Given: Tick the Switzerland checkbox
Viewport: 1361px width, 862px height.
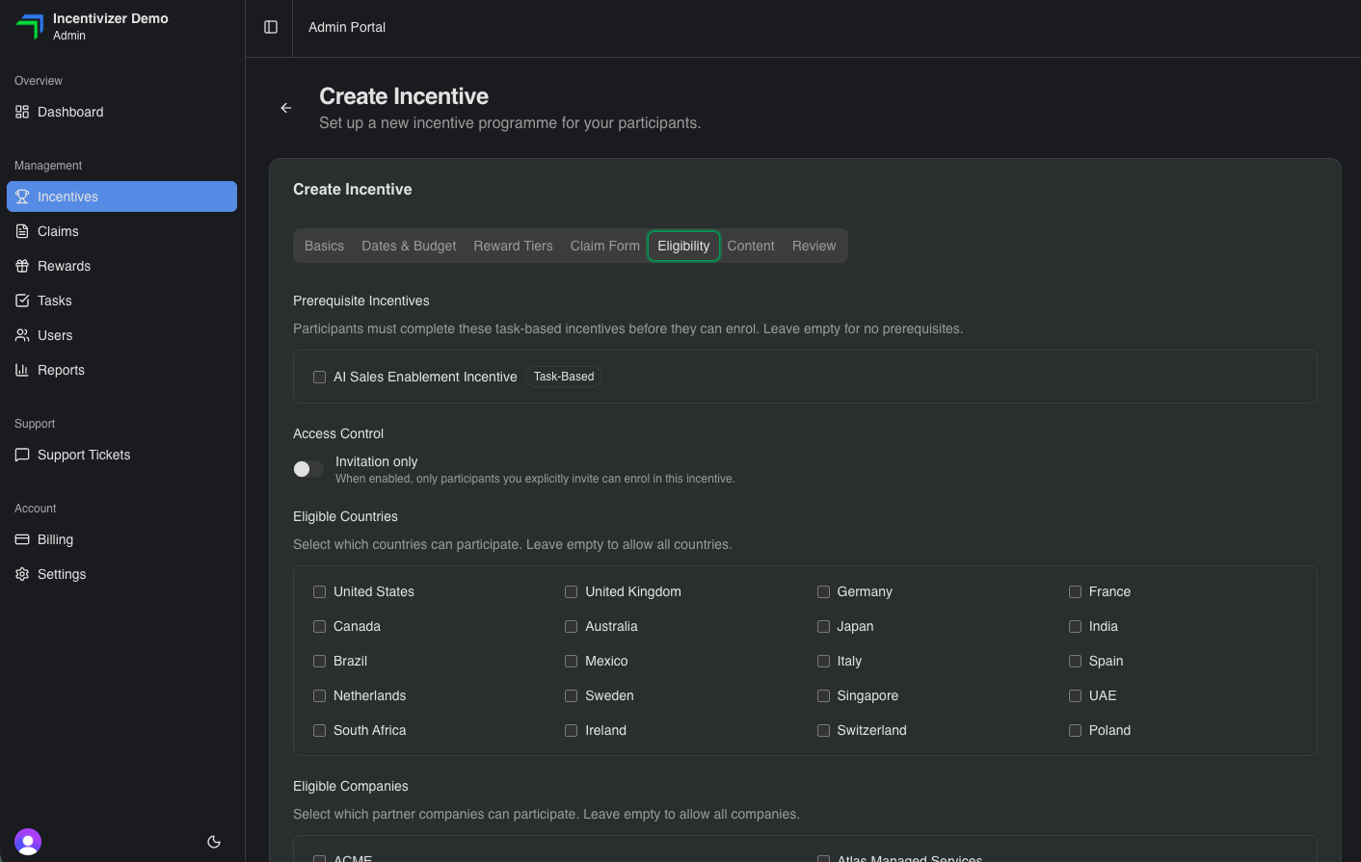Looking at the screenshot, I should [823, 730].
